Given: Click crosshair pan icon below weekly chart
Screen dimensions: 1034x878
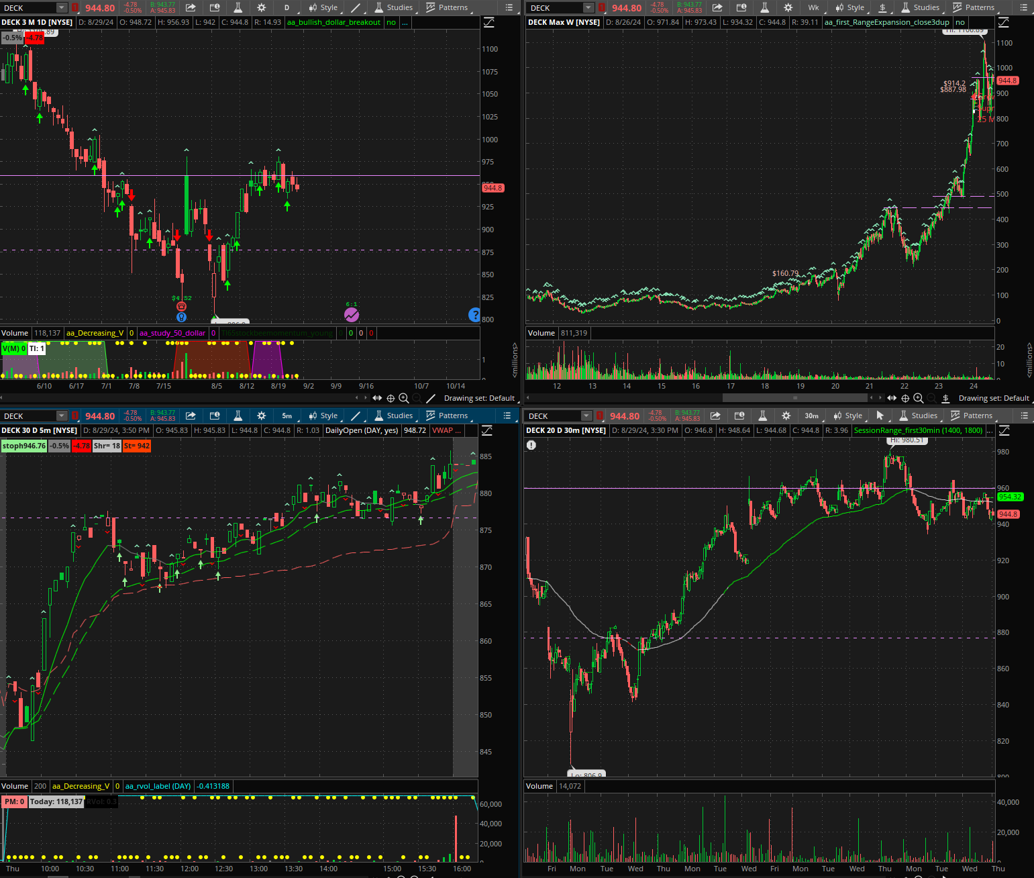Looking at the screenshot, I should [x=905, y=398].
